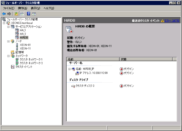
Task: Toggle the action pane toolbar icon
Action: tap(34, 14)
